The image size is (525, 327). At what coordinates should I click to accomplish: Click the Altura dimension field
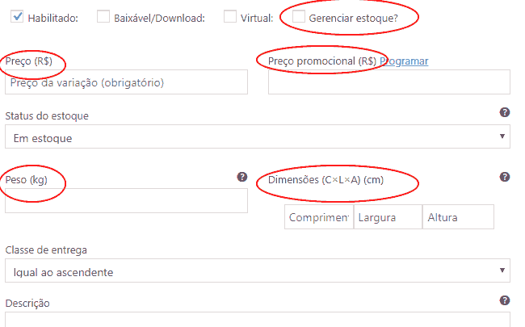[458, 217]
